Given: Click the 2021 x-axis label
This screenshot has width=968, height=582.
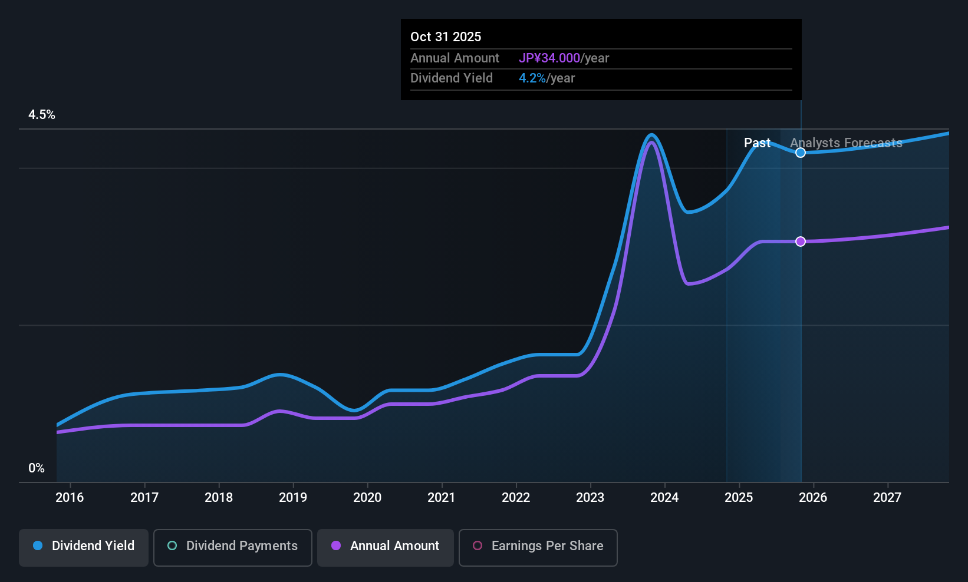Looking at the screenshot, I should click(442, 498).
